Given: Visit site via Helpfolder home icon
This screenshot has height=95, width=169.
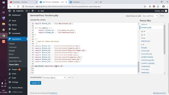Looking at the screenshot, I should pos(18,11).
